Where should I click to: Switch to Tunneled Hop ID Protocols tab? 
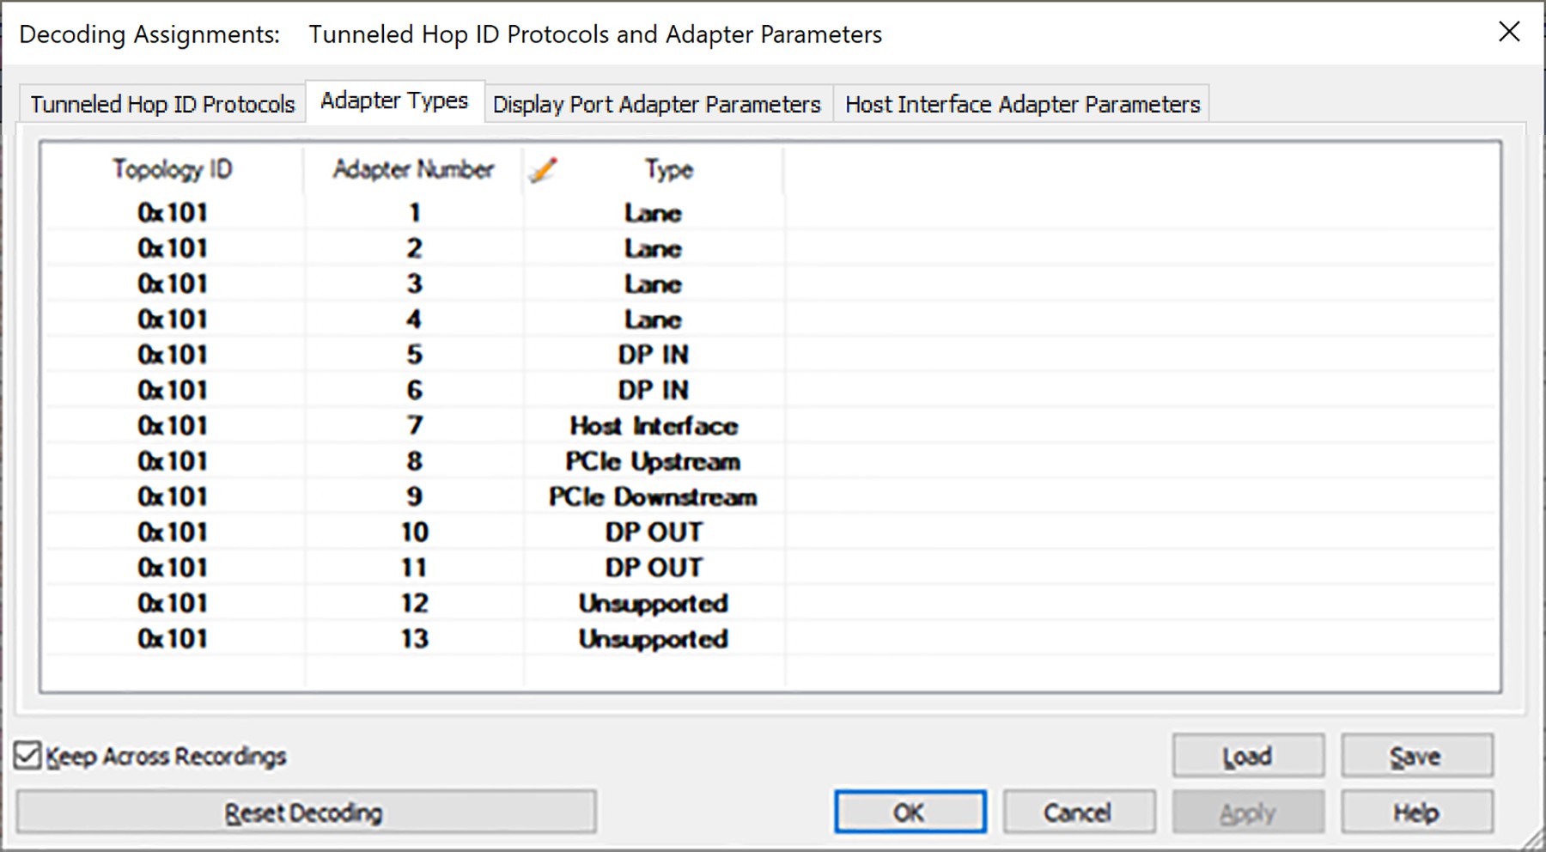162,104
